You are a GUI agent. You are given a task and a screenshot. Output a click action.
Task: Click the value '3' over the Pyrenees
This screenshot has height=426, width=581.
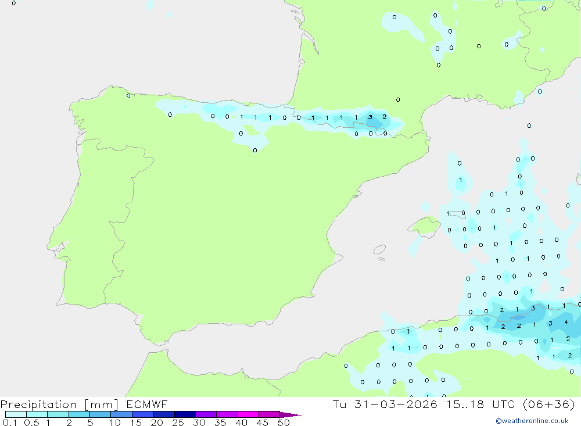370,117
